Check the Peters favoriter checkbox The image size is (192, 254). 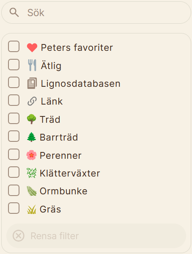(14, 47)
